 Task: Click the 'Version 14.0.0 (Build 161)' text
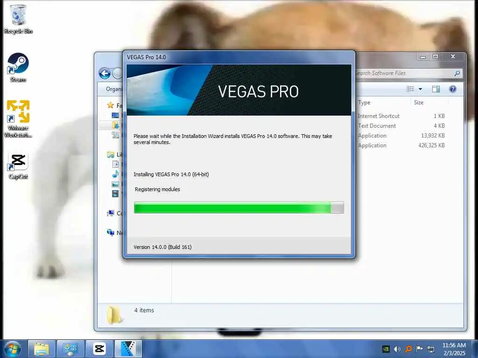(162, 247)
